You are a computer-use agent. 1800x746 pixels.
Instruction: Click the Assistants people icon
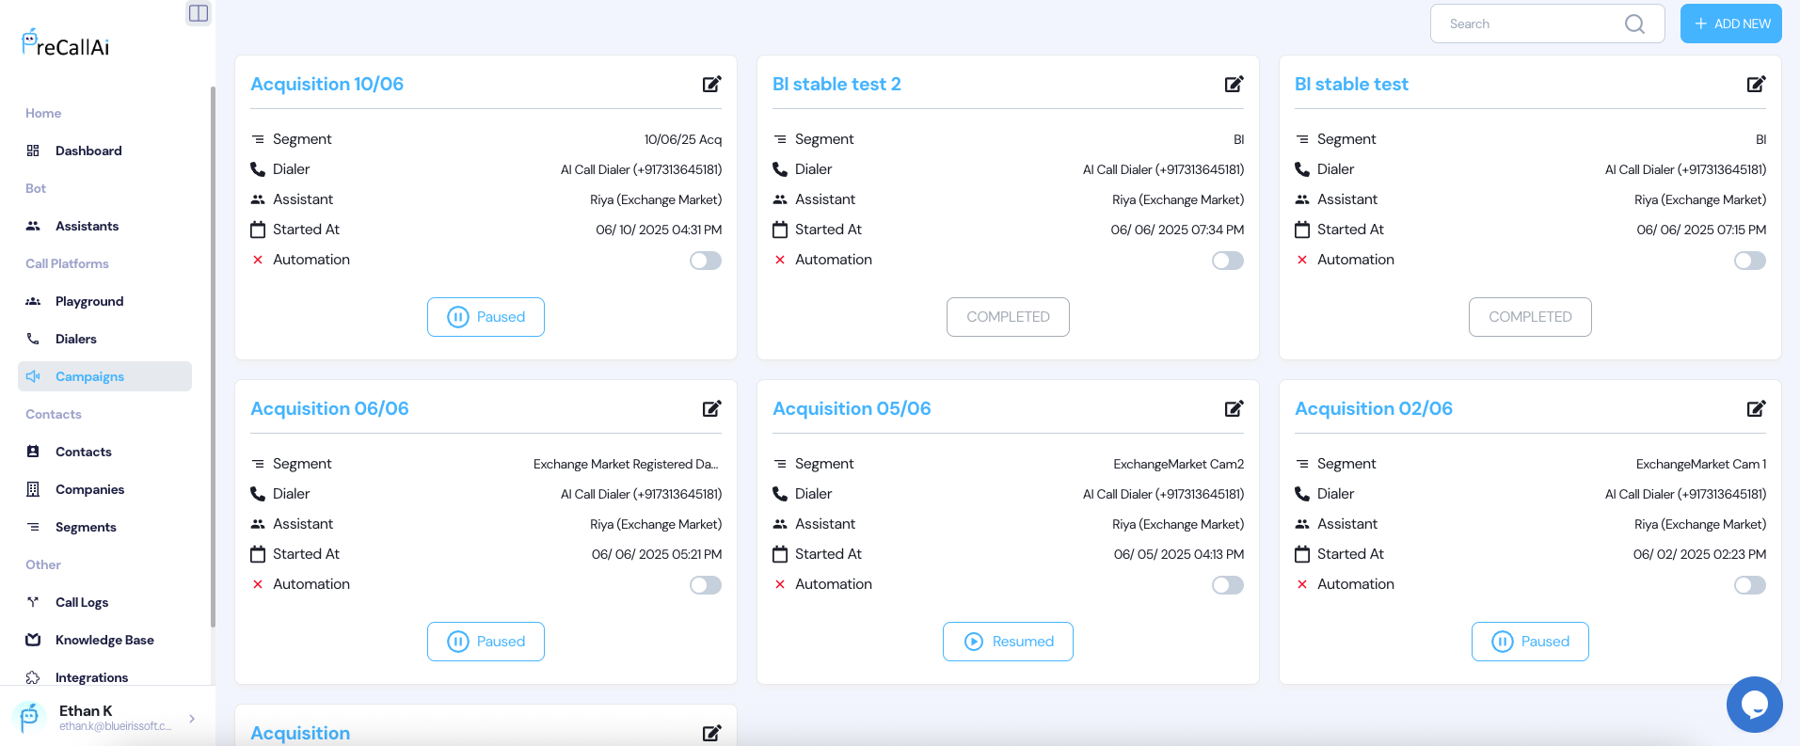coord(33,226)
